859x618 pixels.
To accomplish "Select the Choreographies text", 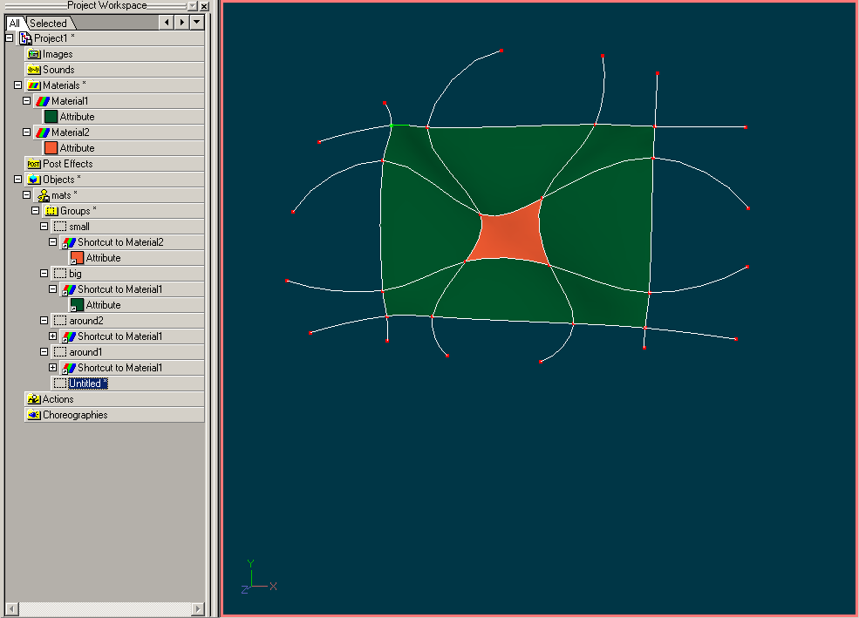I will pos(75,415).
